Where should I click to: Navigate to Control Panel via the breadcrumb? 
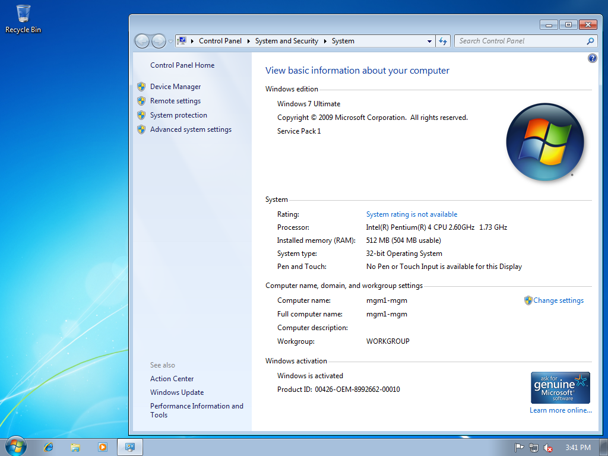(220, 41)
